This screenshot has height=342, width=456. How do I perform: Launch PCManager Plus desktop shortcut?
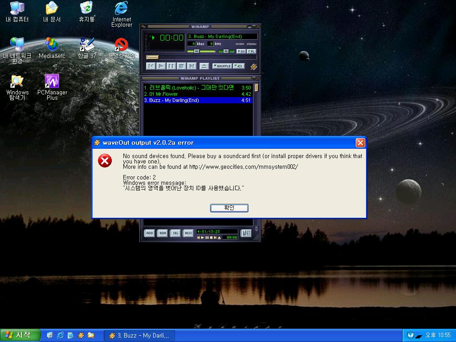(52, 87)
